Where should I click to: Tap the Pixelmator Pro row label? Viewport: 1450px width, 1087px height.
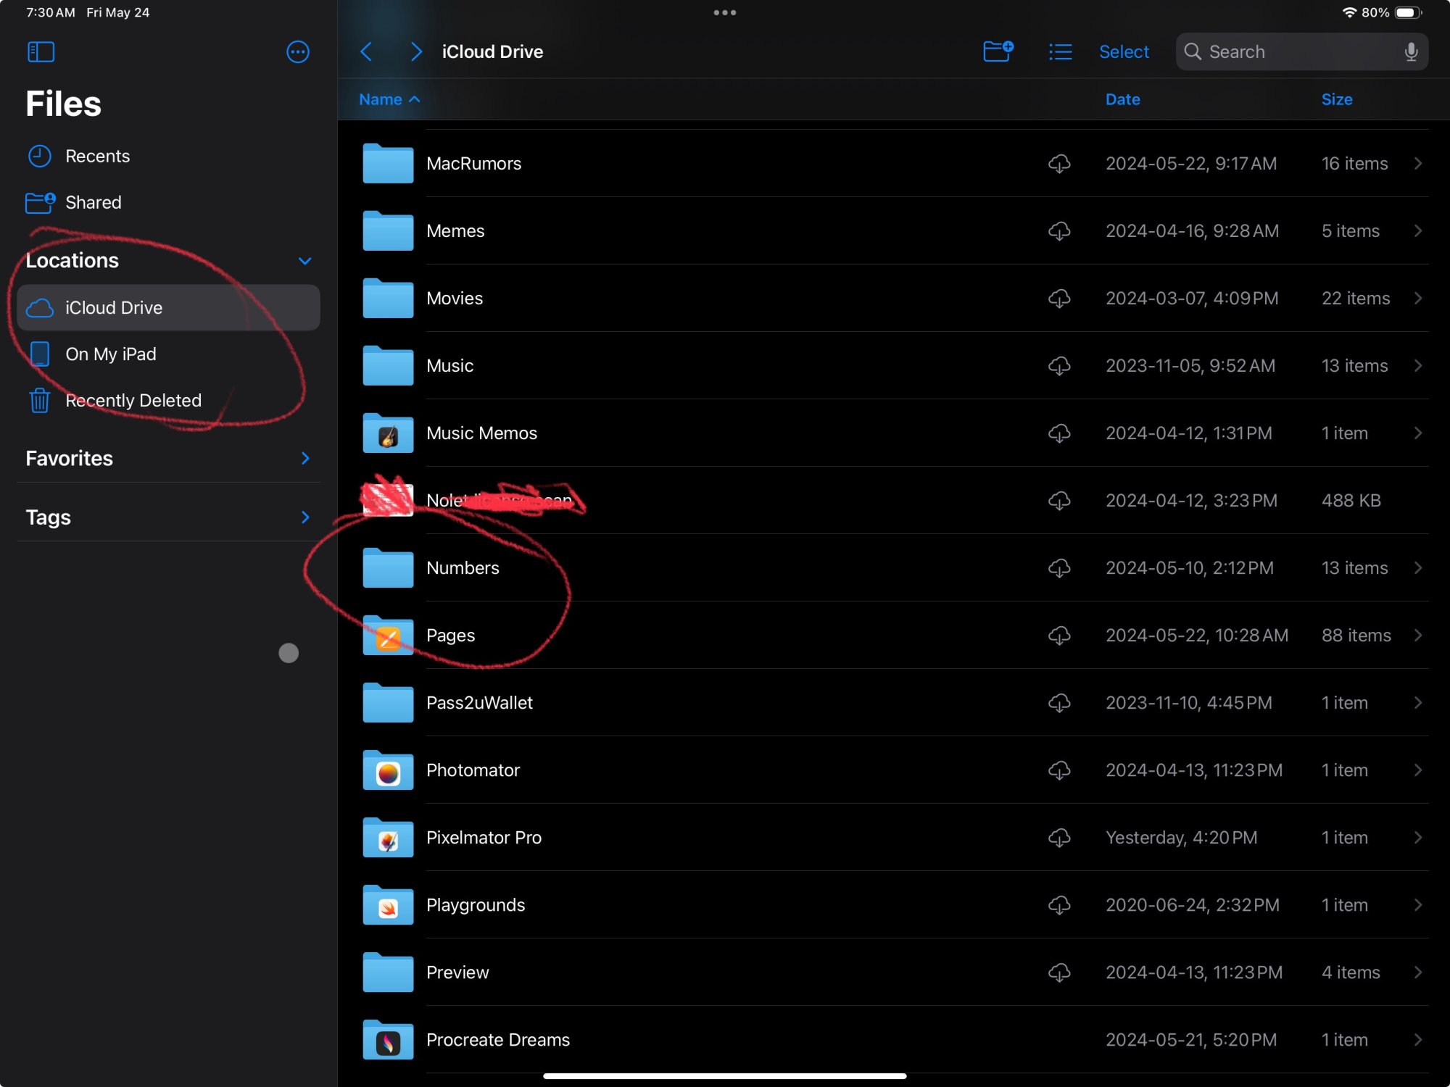tap(484, 837)
